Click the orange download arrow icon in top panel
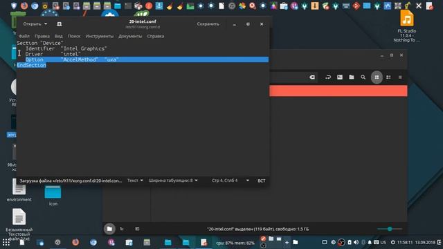 tap(315, 6)
